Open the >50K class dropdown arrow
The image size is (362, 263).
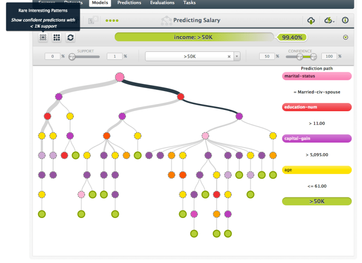237,57
